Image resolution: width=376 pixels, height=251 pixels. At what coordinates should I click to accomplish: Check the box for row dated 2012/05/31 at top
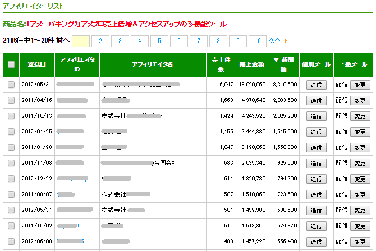click(x=11, y=85)
